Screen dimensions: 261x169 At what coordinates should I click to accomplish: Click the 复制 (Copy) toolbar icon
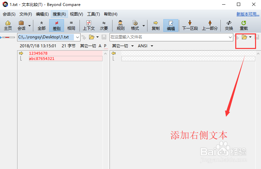click(x=156, y=25)
